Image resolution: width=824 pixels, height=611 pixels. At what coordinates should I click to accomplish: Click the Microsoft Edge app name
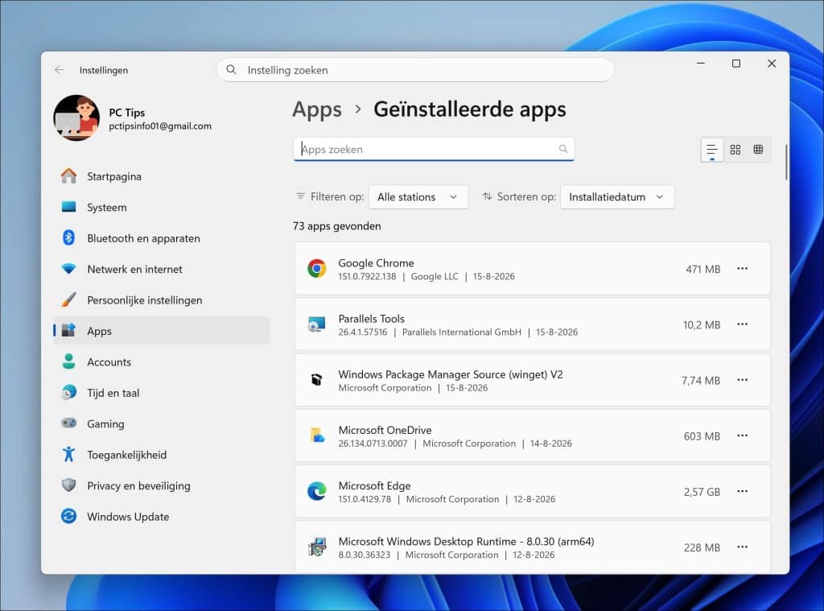(x=375, y=486)
